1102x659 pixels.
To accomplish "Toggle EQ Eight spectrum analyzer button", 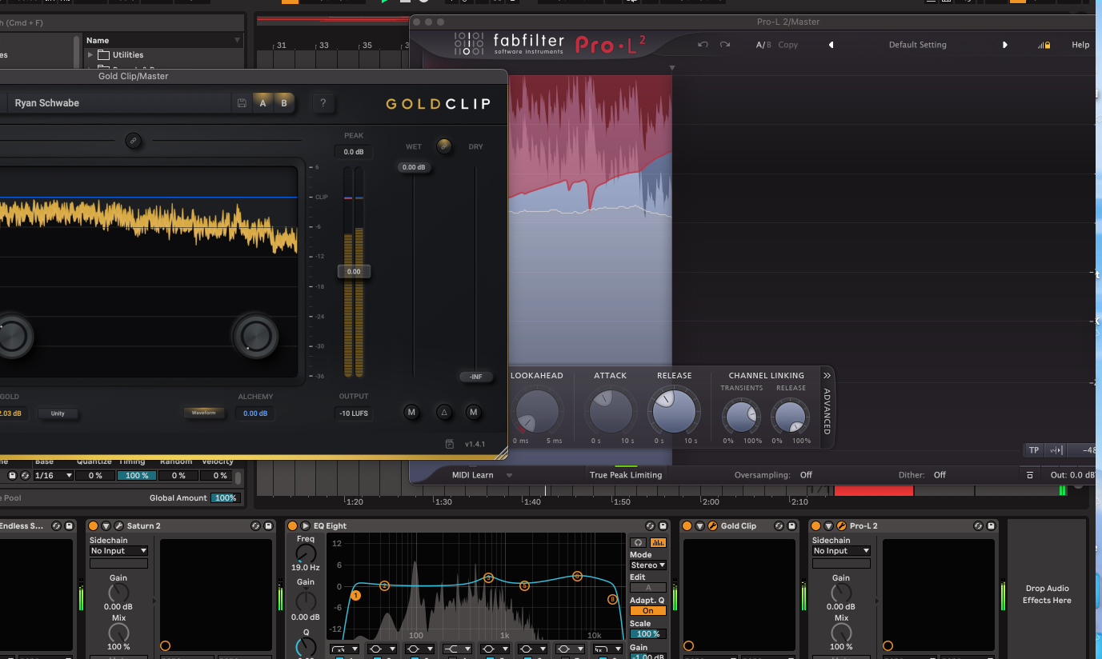I will click(657, 542).
